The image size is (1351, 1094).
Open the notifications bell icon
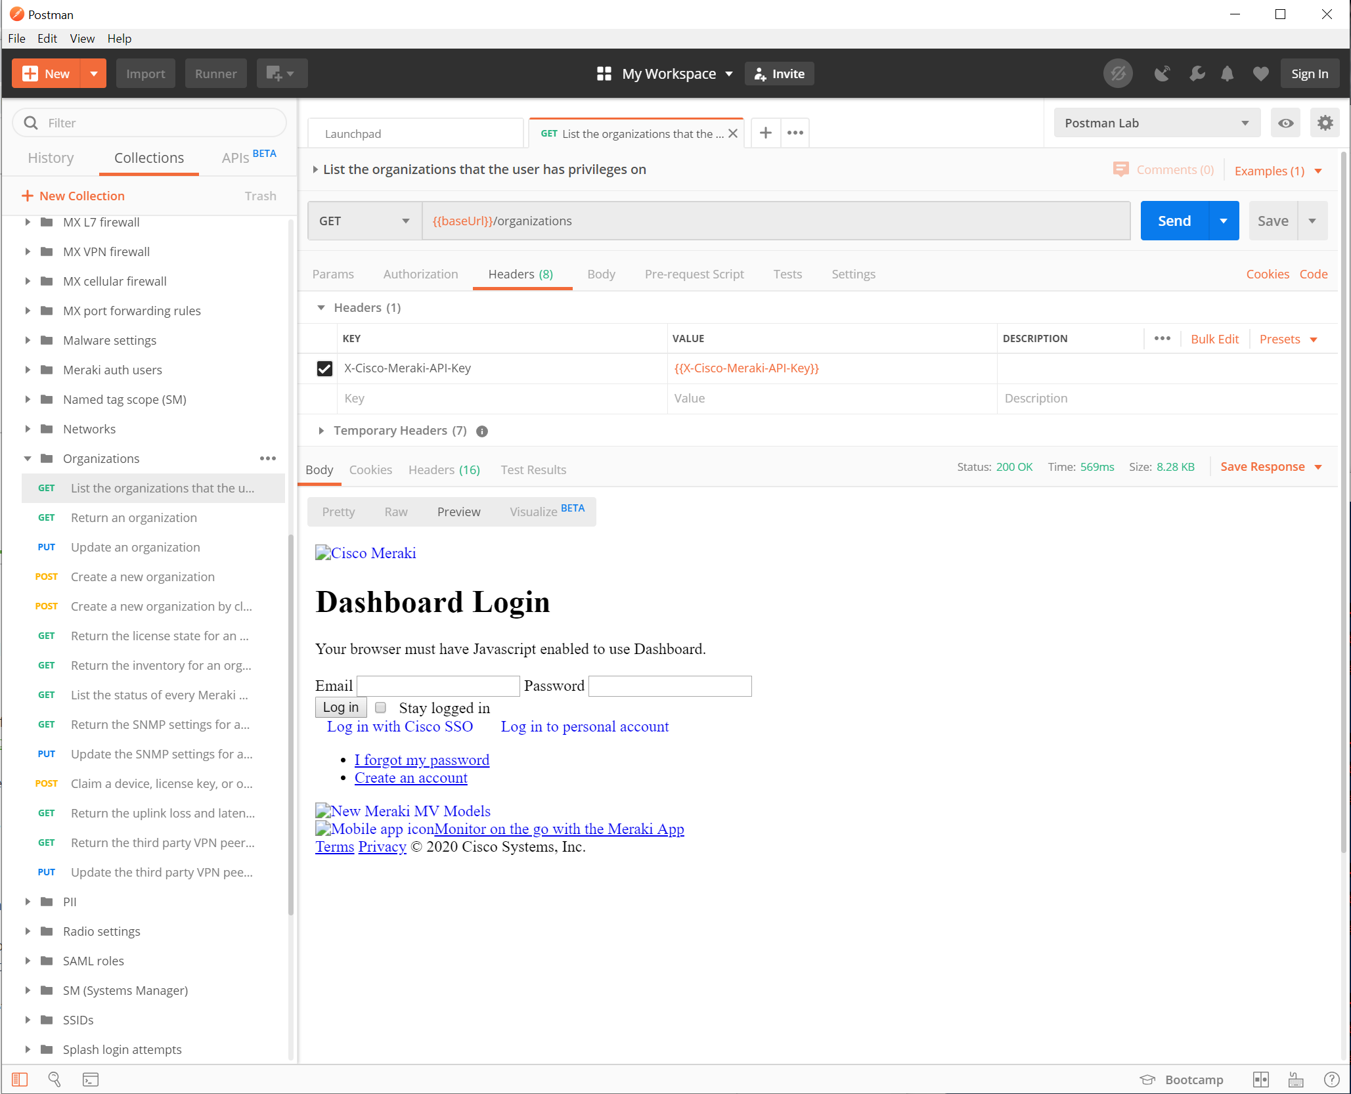tap(1227, 74)
